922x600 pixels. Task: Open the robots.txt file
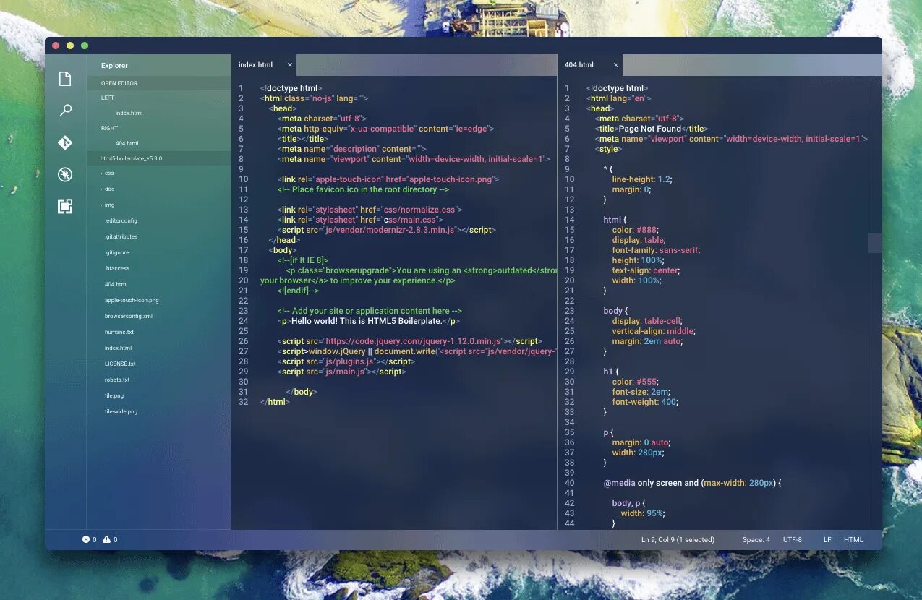117,380
